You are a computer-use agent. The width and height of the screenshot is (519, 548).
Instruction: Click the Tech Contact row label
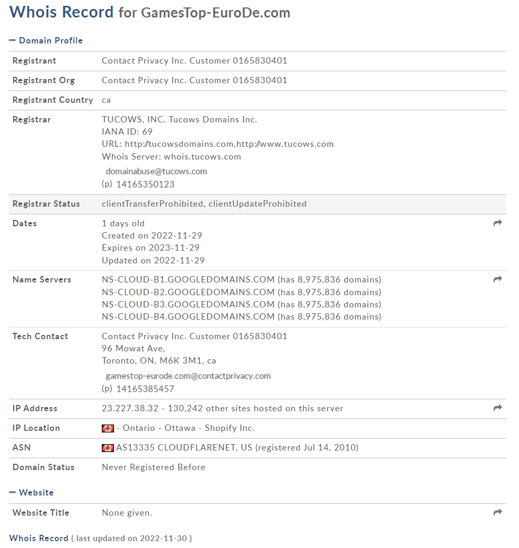tap(40, 336)
